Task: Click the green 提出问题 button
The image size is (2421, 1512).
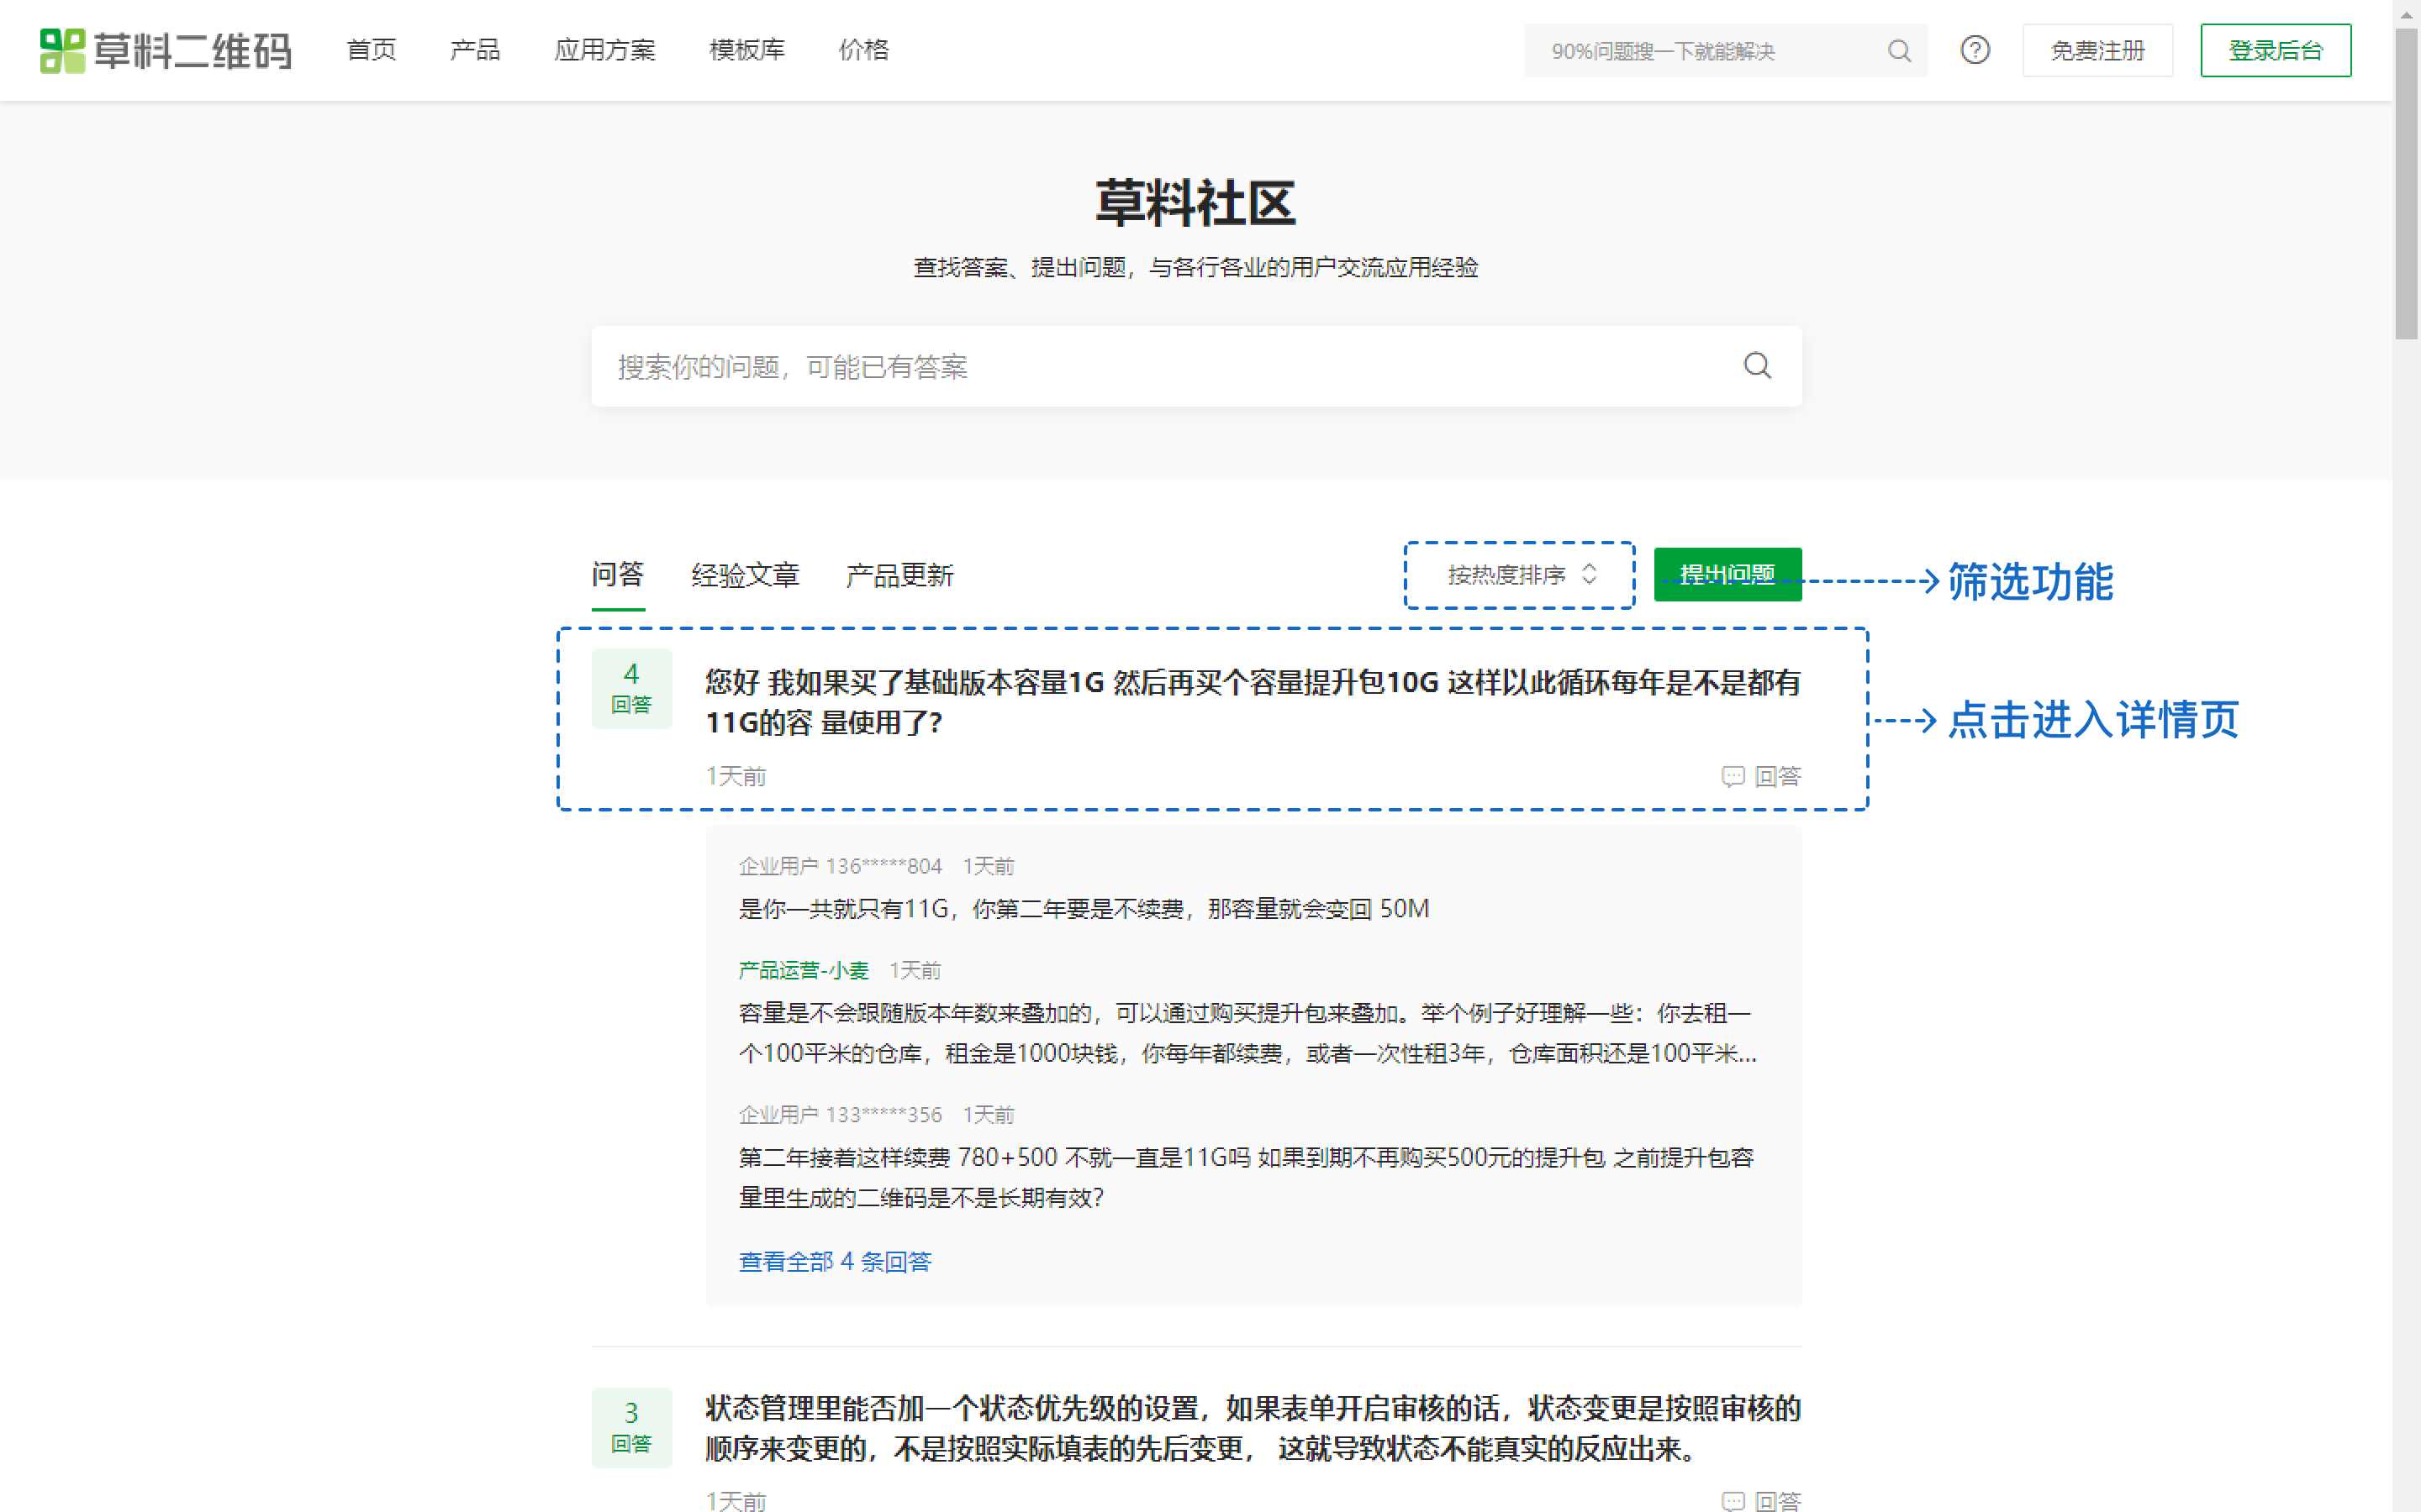Action: coord(1727,575)
